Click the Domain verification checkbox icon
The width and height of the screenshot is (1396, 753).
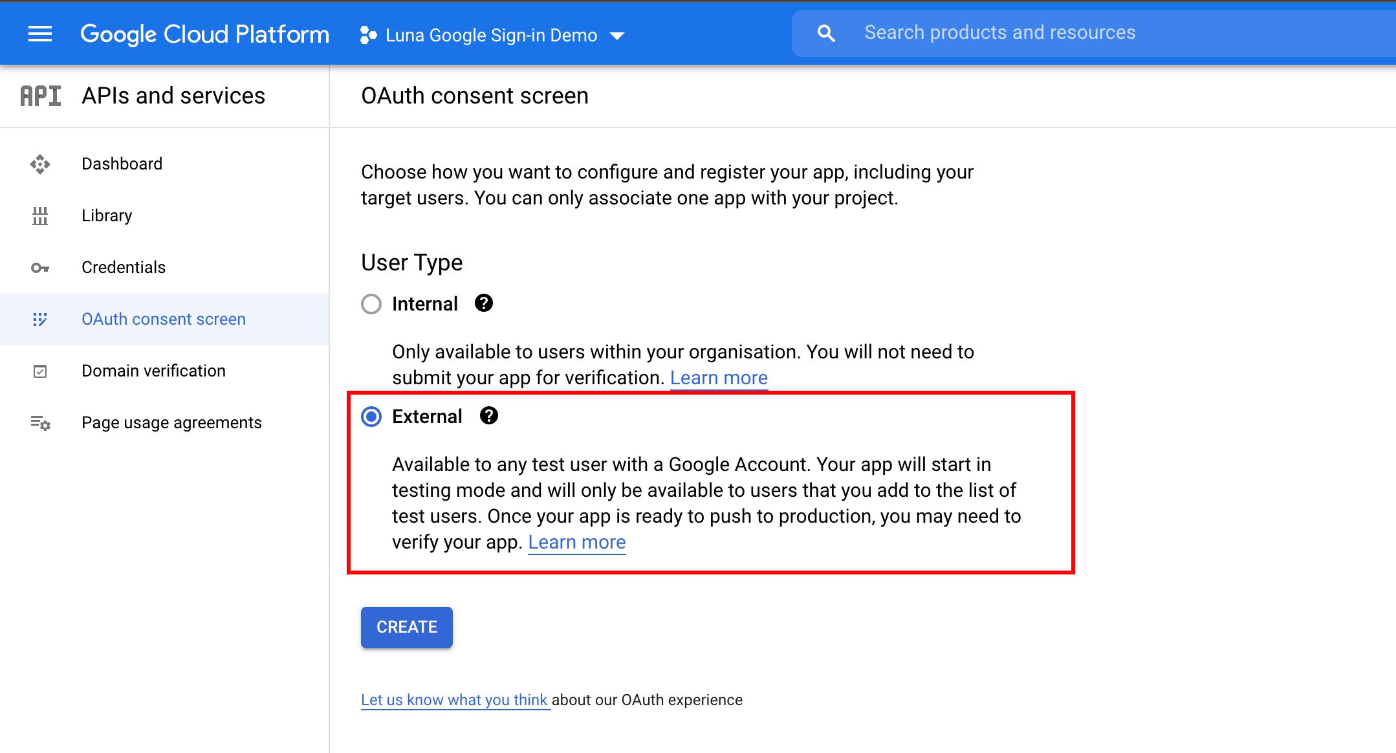(x=40, y=371)
